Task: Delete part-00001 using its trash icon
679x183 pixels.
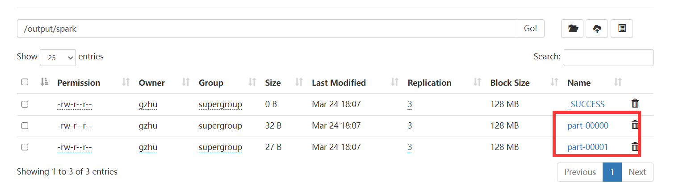Action: pyautogui.click(x=635, y=146)
